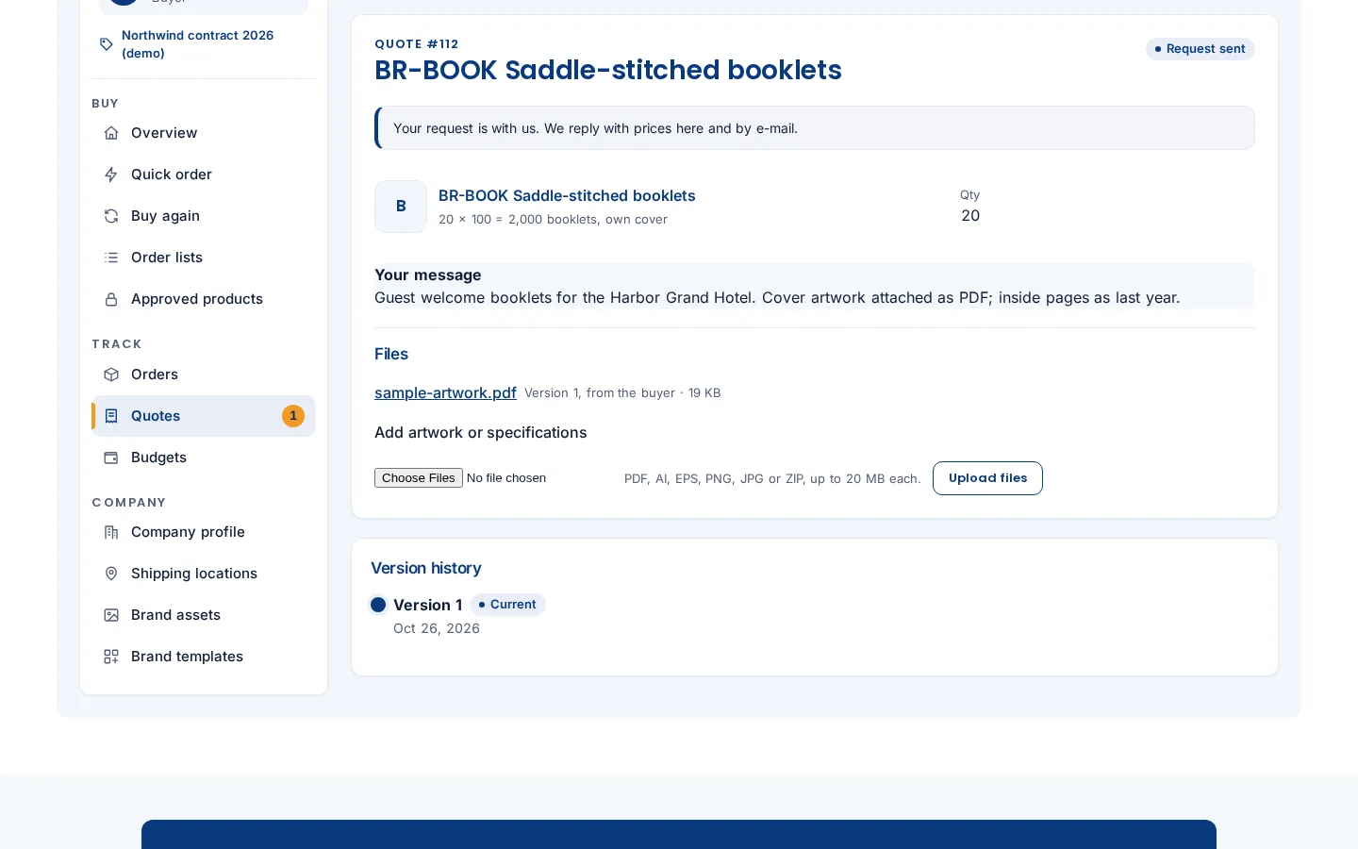This screenshot has width=1358, height=849.
Task: Open the Overview page
Action: click(204, 133)
